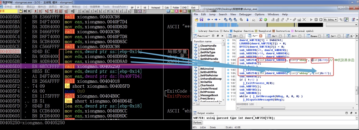Open the dropdown arrow next to forward navigation
359x130 pixels.
coord(220,20)
